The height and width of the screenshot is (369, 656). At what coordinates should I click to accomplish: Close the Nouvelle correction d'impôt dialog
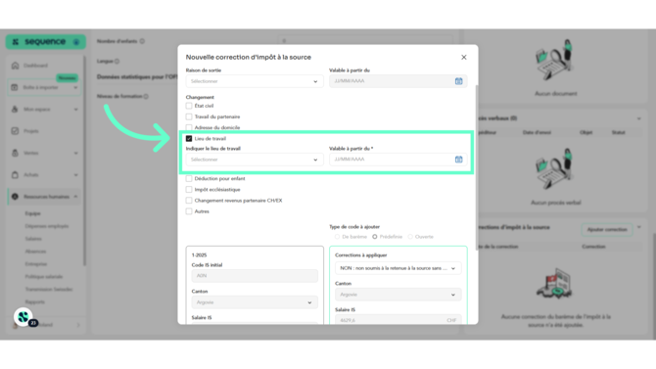click(463, 58)
